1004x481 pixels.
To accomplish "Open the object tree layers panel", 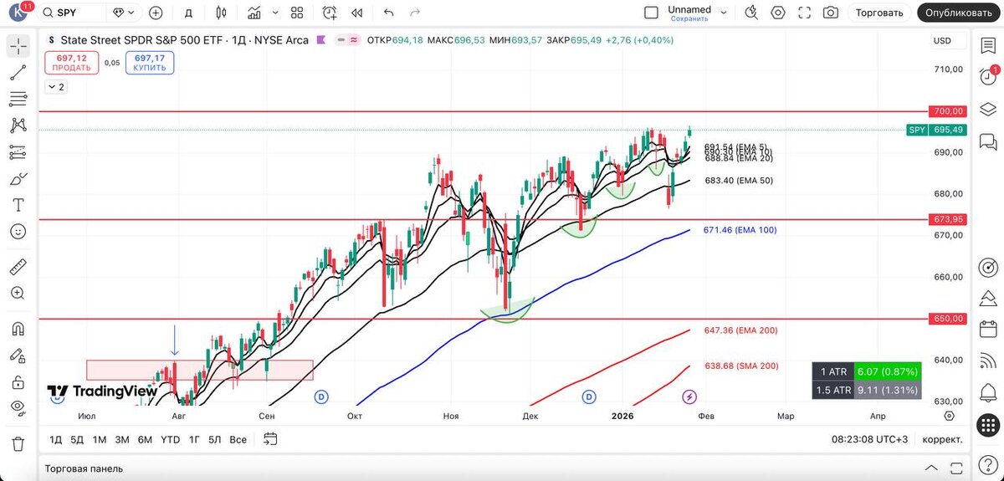I will point(988,108).
